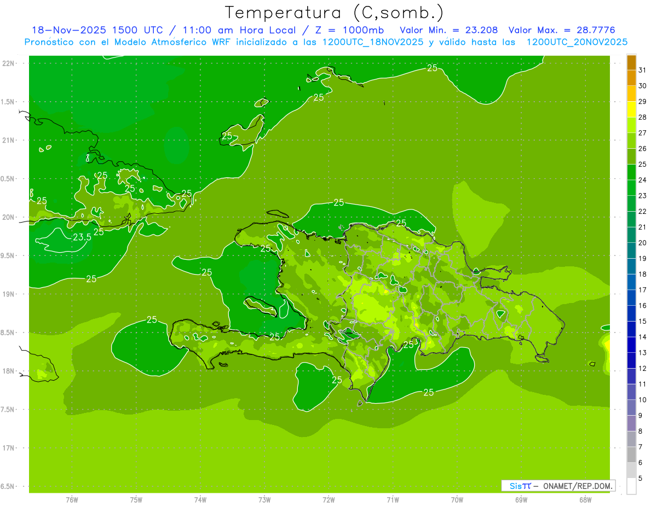The height and width of the screenshot is (507, 657).
Task: Pick the purple swatch between 9 and 10
Action: point(631,408)
